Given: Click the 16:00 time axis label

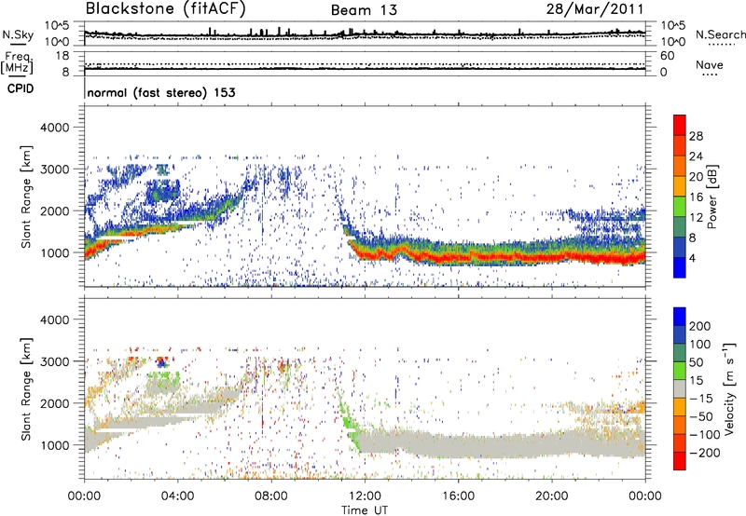Looking at the screenshot, I should pos(458,496).
